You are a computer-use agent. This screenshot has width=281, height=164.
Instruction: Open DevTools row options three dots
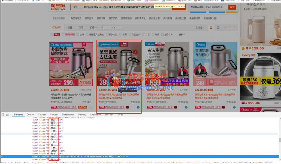2,156
